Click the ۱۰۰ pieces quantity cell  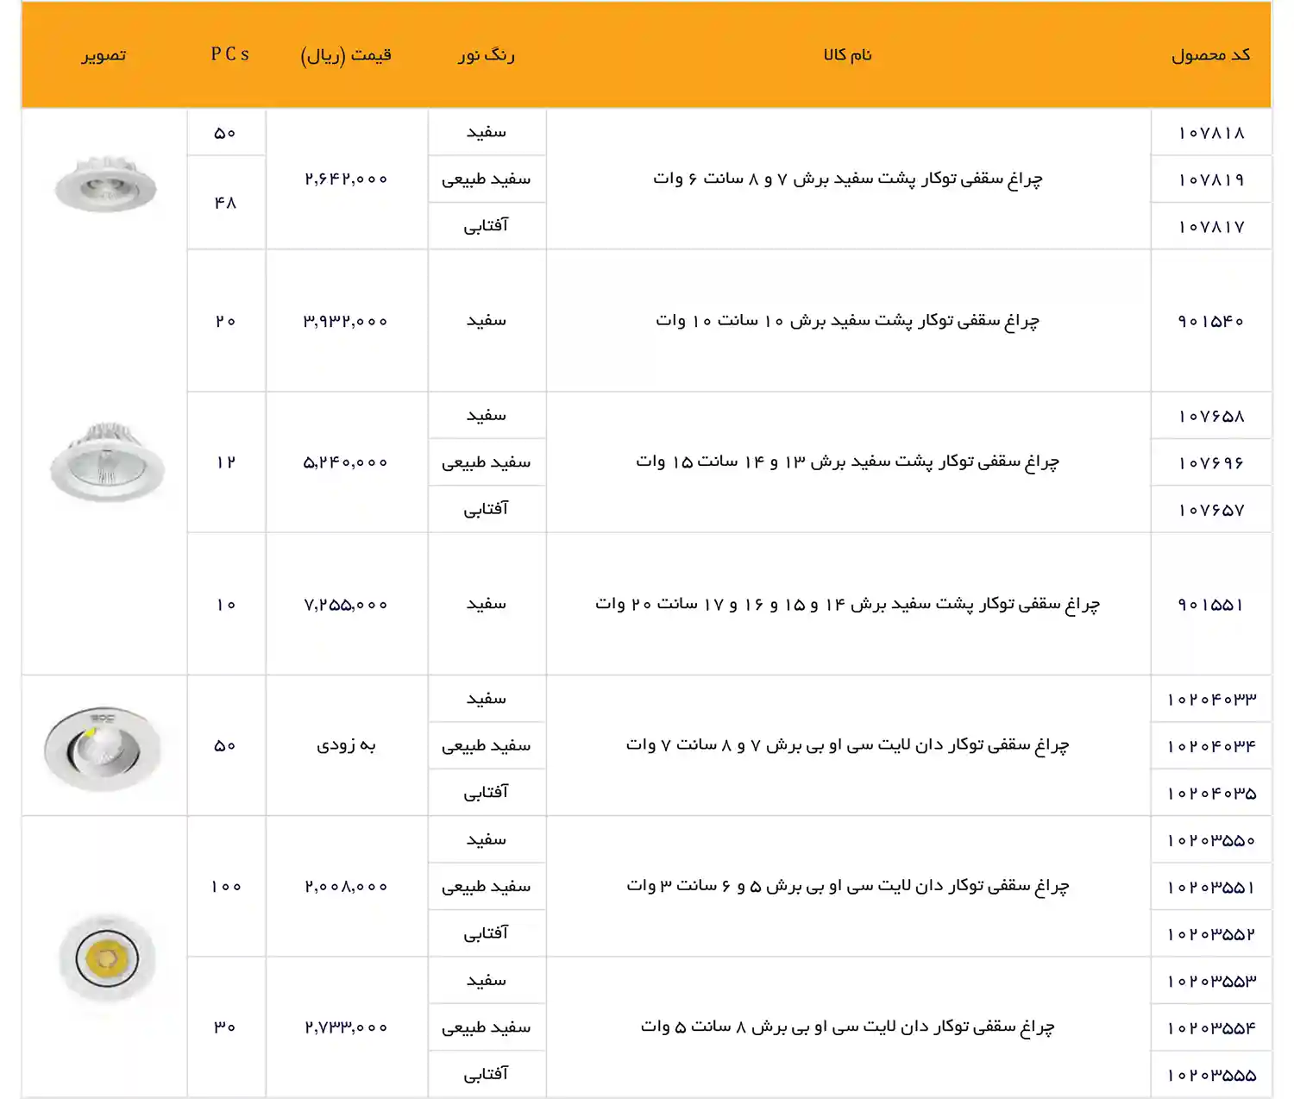pyautogui.click(x=227, y=885)
